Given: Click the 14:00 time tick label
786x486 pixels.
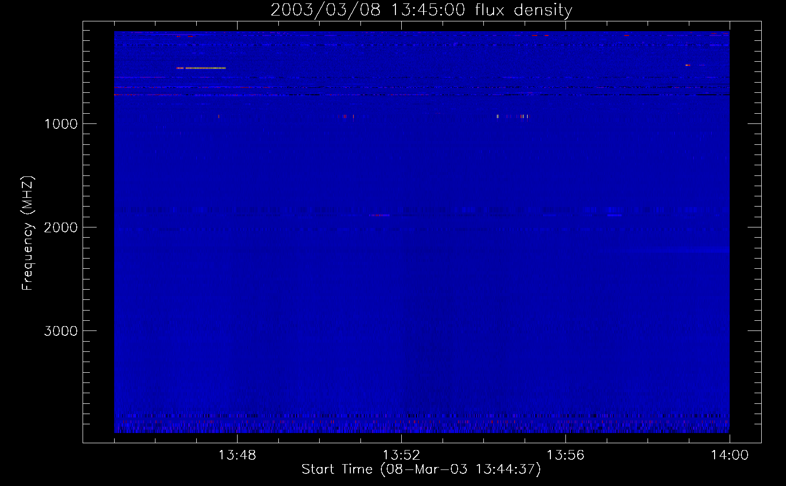Looking at the screenshot, I should point(730,455).
